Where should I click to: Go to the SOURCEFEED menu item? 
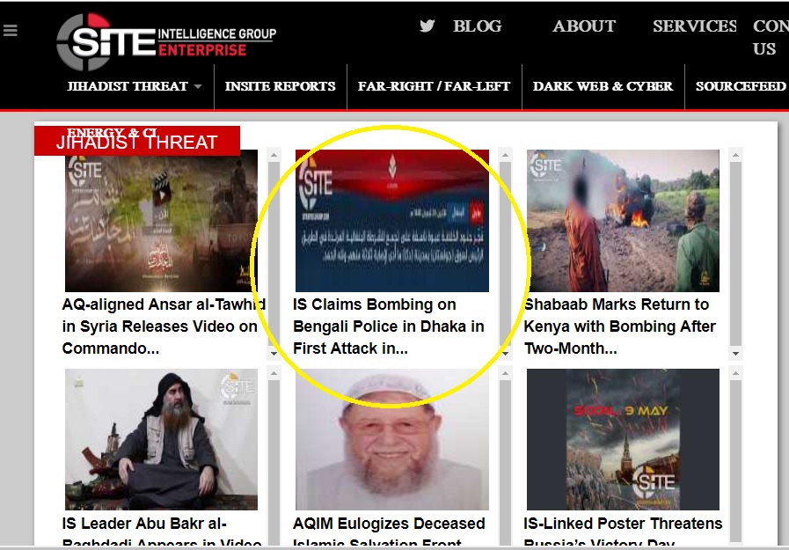741,86
